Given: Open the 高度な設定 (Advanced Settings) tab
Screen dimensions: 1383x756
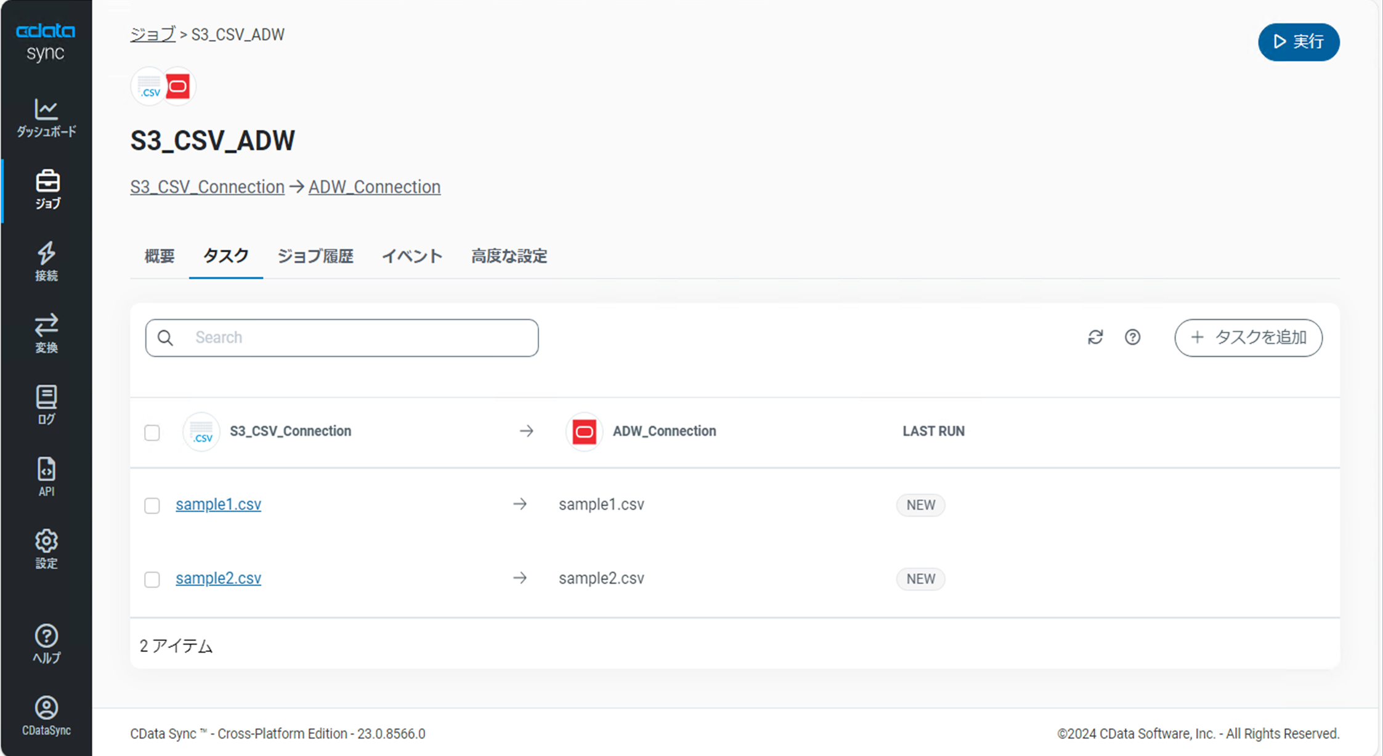Looking at the screenshot, I should pos(509,256).
